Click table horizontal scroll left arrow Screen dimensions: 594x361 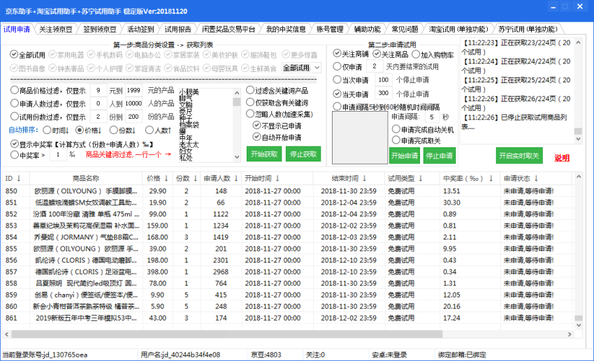(x=6, y=334)
